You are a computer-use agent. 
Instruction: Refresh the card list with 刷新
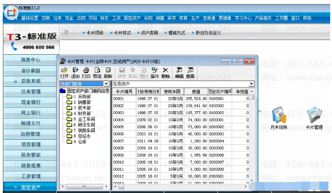108,73
